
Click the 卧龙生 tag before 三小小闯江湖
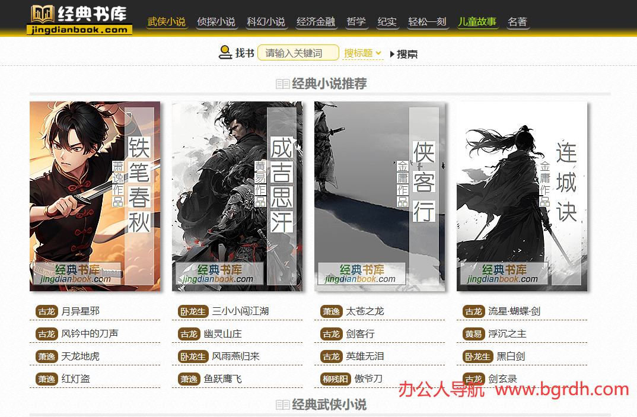coord(193,311)
